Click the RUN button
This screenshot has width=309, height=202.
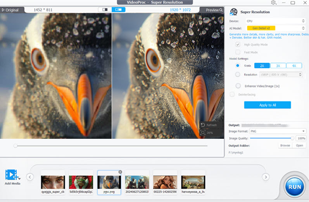[294, 186]
